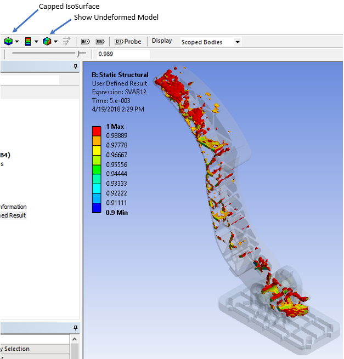Click the Capped IsoSurface cube icon
The image size is (344, 359).
pyautogui.click(x=8, y=42)
